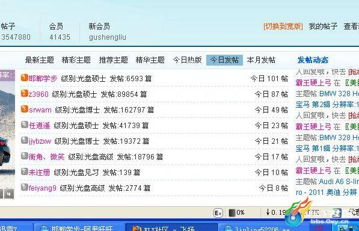Click the 0% indicator in status bar
This screenshot has width=359, height=231.
237,213
